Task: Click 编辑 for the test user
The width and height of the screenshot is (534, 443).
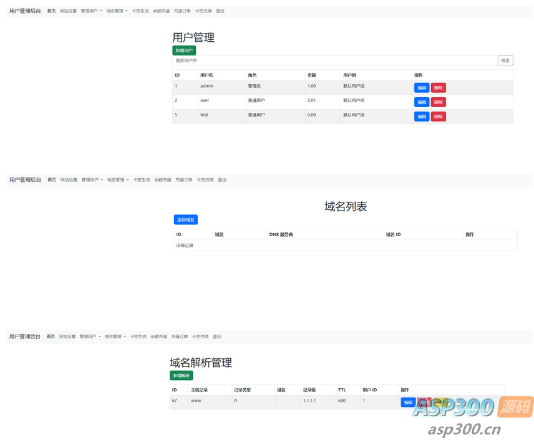Action: (422, 117)
